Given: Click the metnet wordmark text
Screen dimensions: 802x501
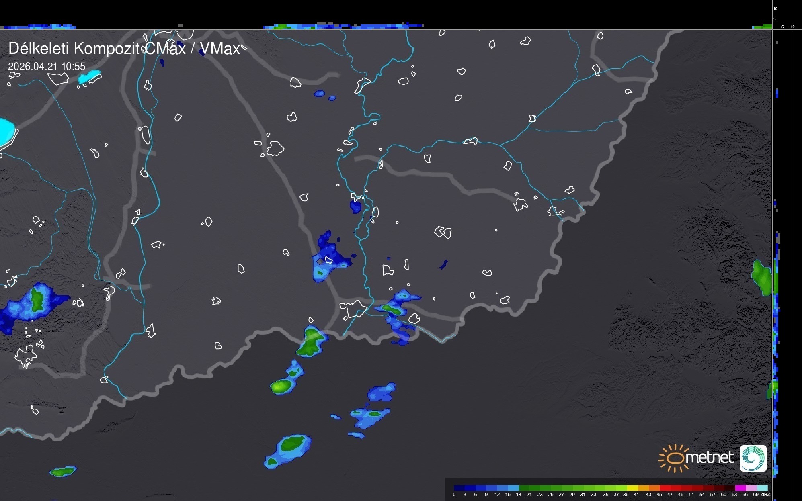Looking at the screenshot, I should (710, 458).
